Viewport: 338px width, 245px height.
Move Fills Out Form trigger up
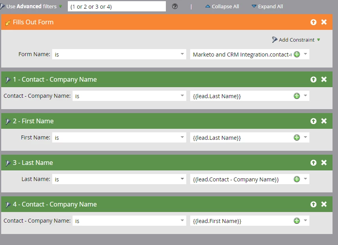[313, 22]
